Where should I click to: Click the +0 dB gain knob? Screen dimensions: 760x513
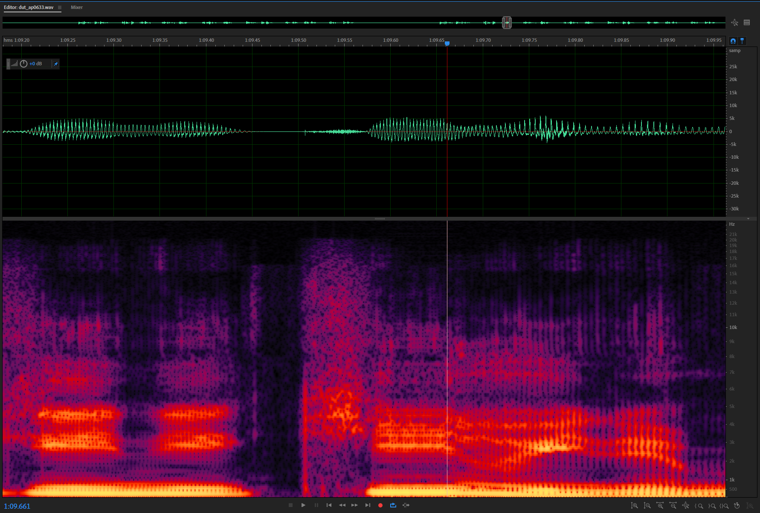[x=24, y=64]
